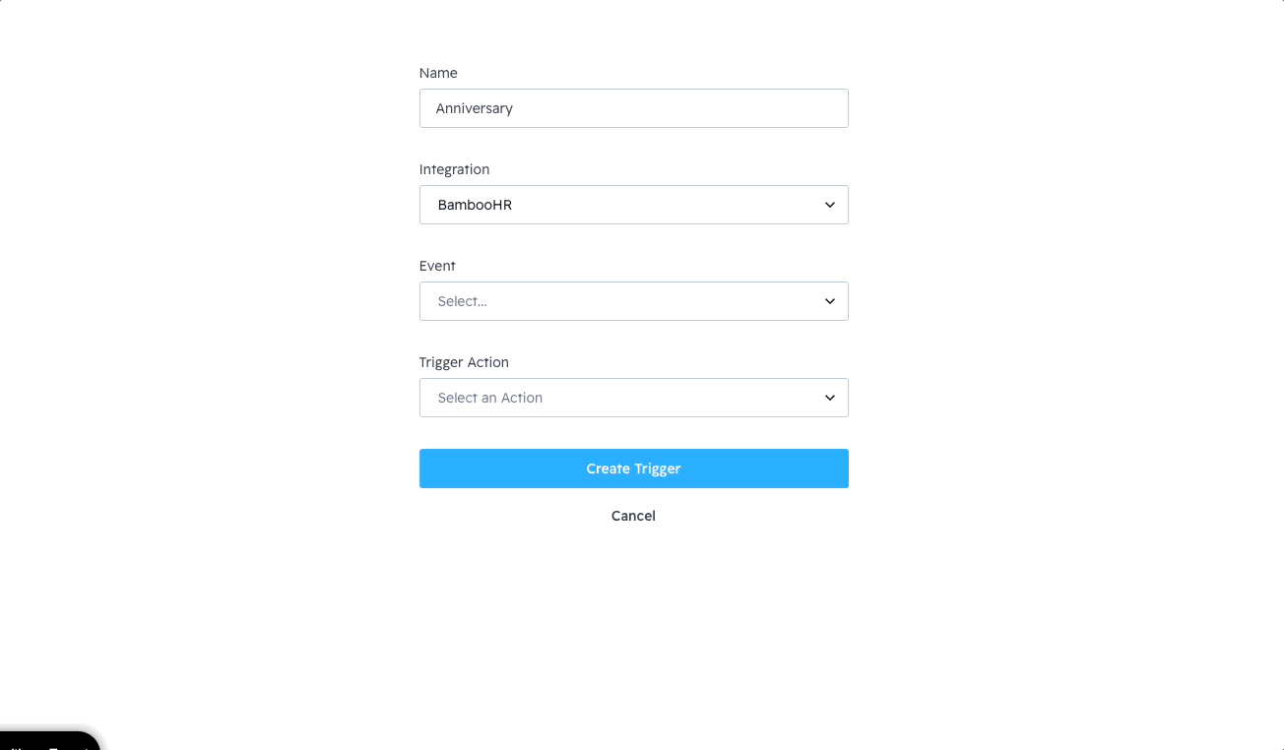Click the Integration field label

click(x=454, y=169)
